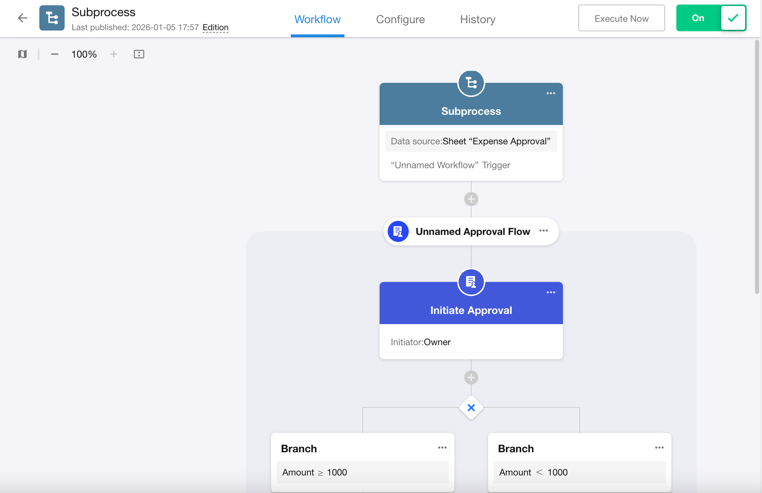Open the Edition link
The width and height of the screenshot is (762, 493).
[x=215, y=27]
